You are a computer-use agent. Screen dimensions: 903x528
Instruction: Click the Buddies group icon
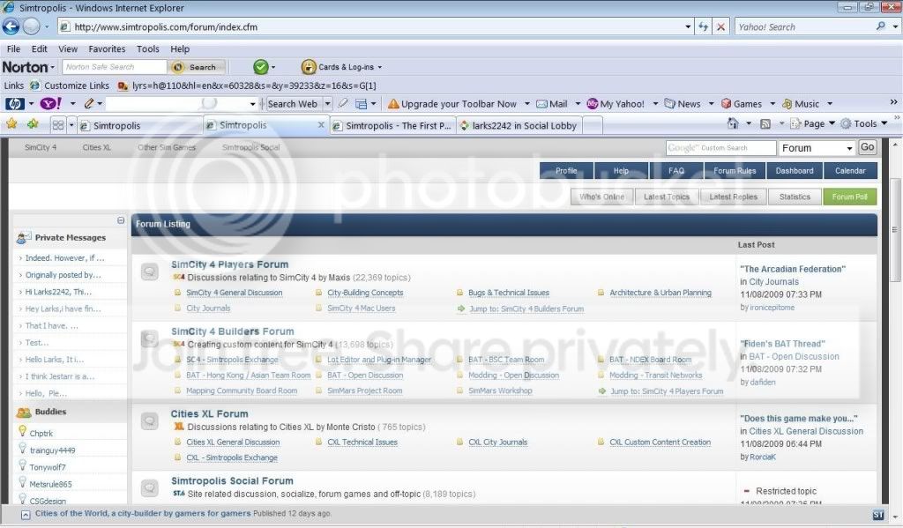(x=24, y=413)
